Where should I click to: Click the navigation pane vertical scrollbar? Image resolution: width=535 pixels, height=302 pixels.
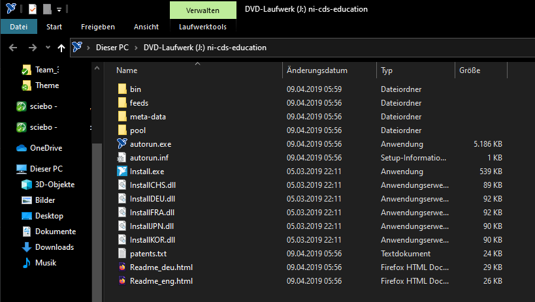(x=97, y=196)
